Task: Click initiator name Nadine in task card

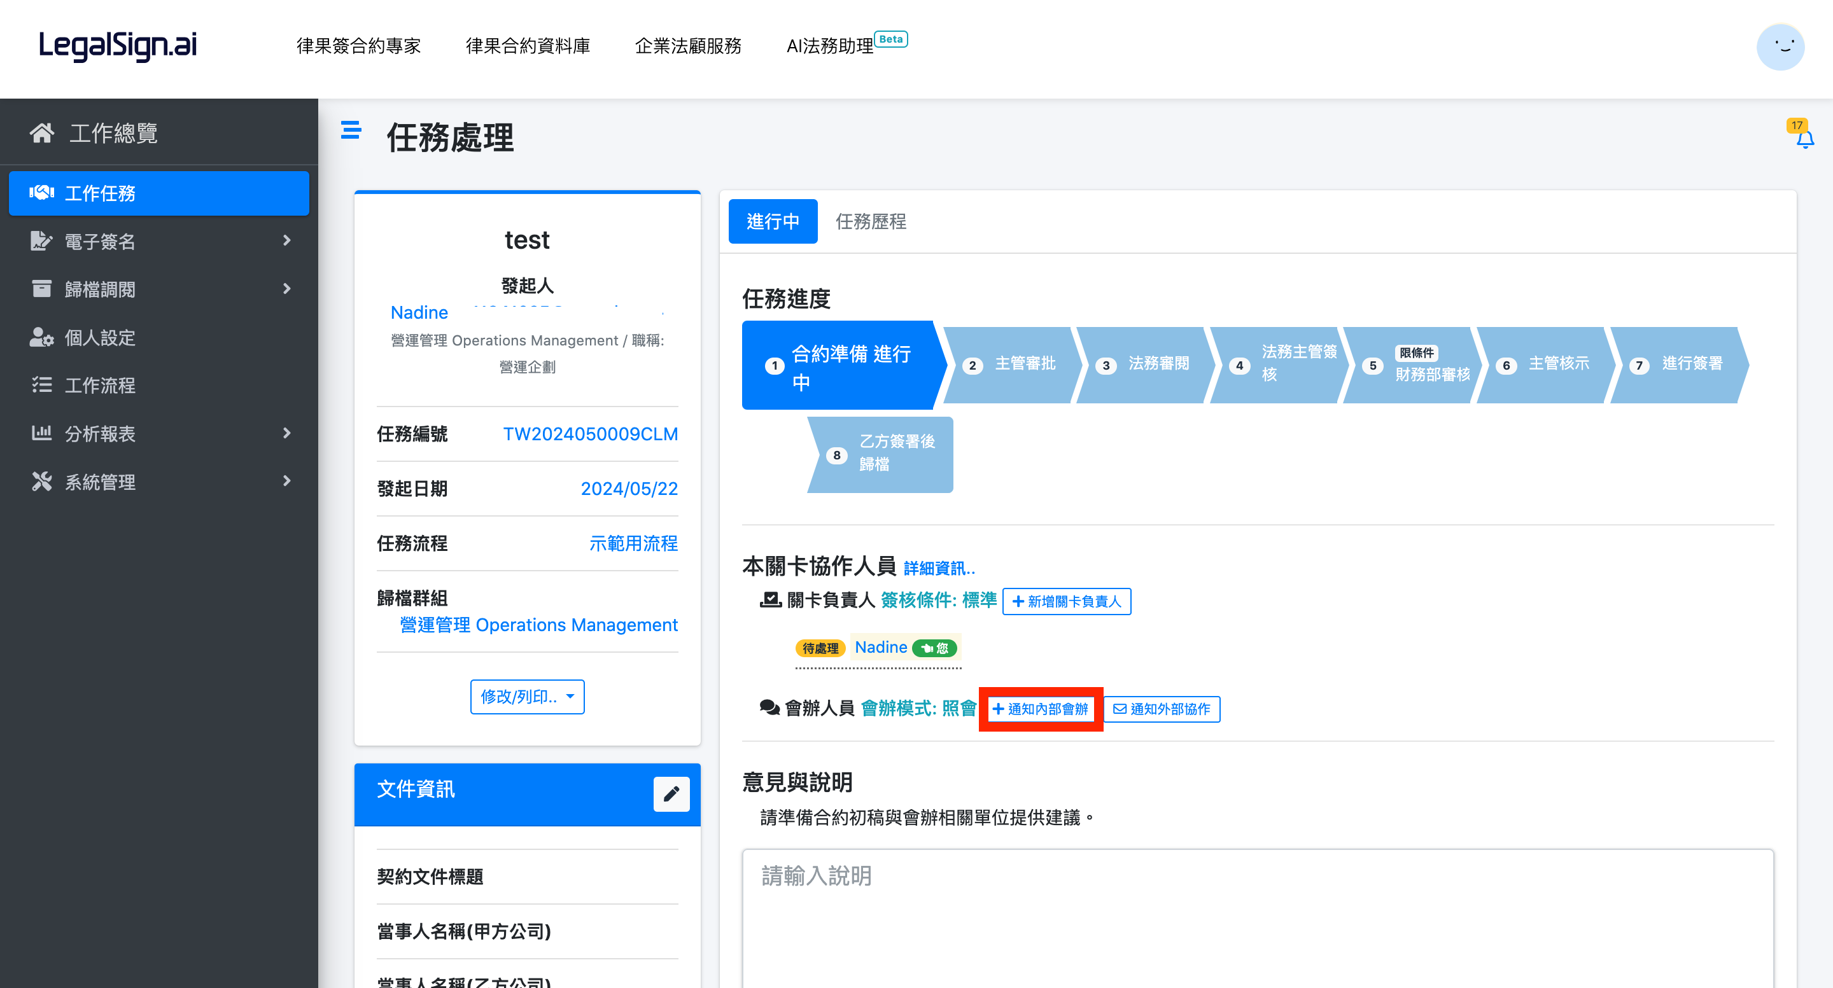Action: point(419,312)
